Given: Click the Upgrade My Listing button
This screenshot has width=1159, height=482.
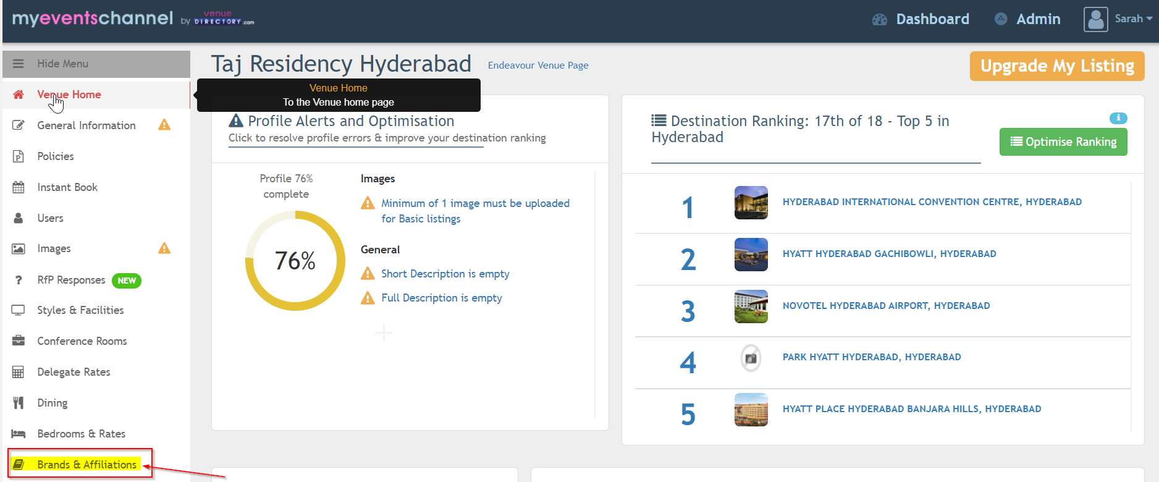Looking at the screenshot, I should (x=1057, y=66).
